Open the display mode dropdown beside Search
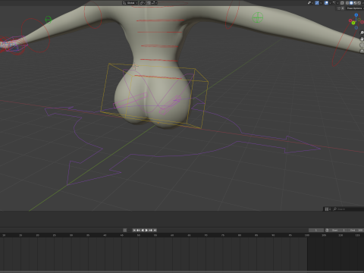 328,209
